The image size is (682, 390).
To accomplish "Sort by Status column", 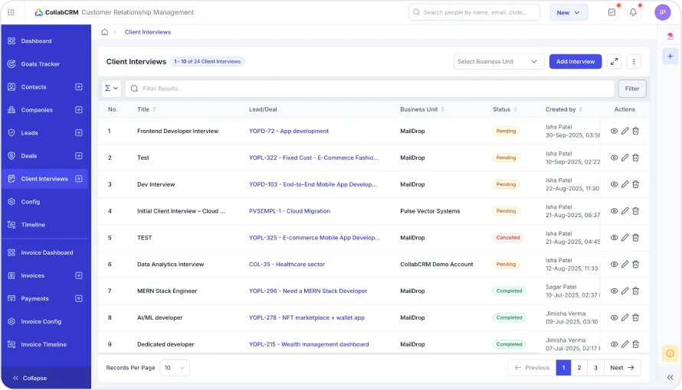I will coord(515,109).
